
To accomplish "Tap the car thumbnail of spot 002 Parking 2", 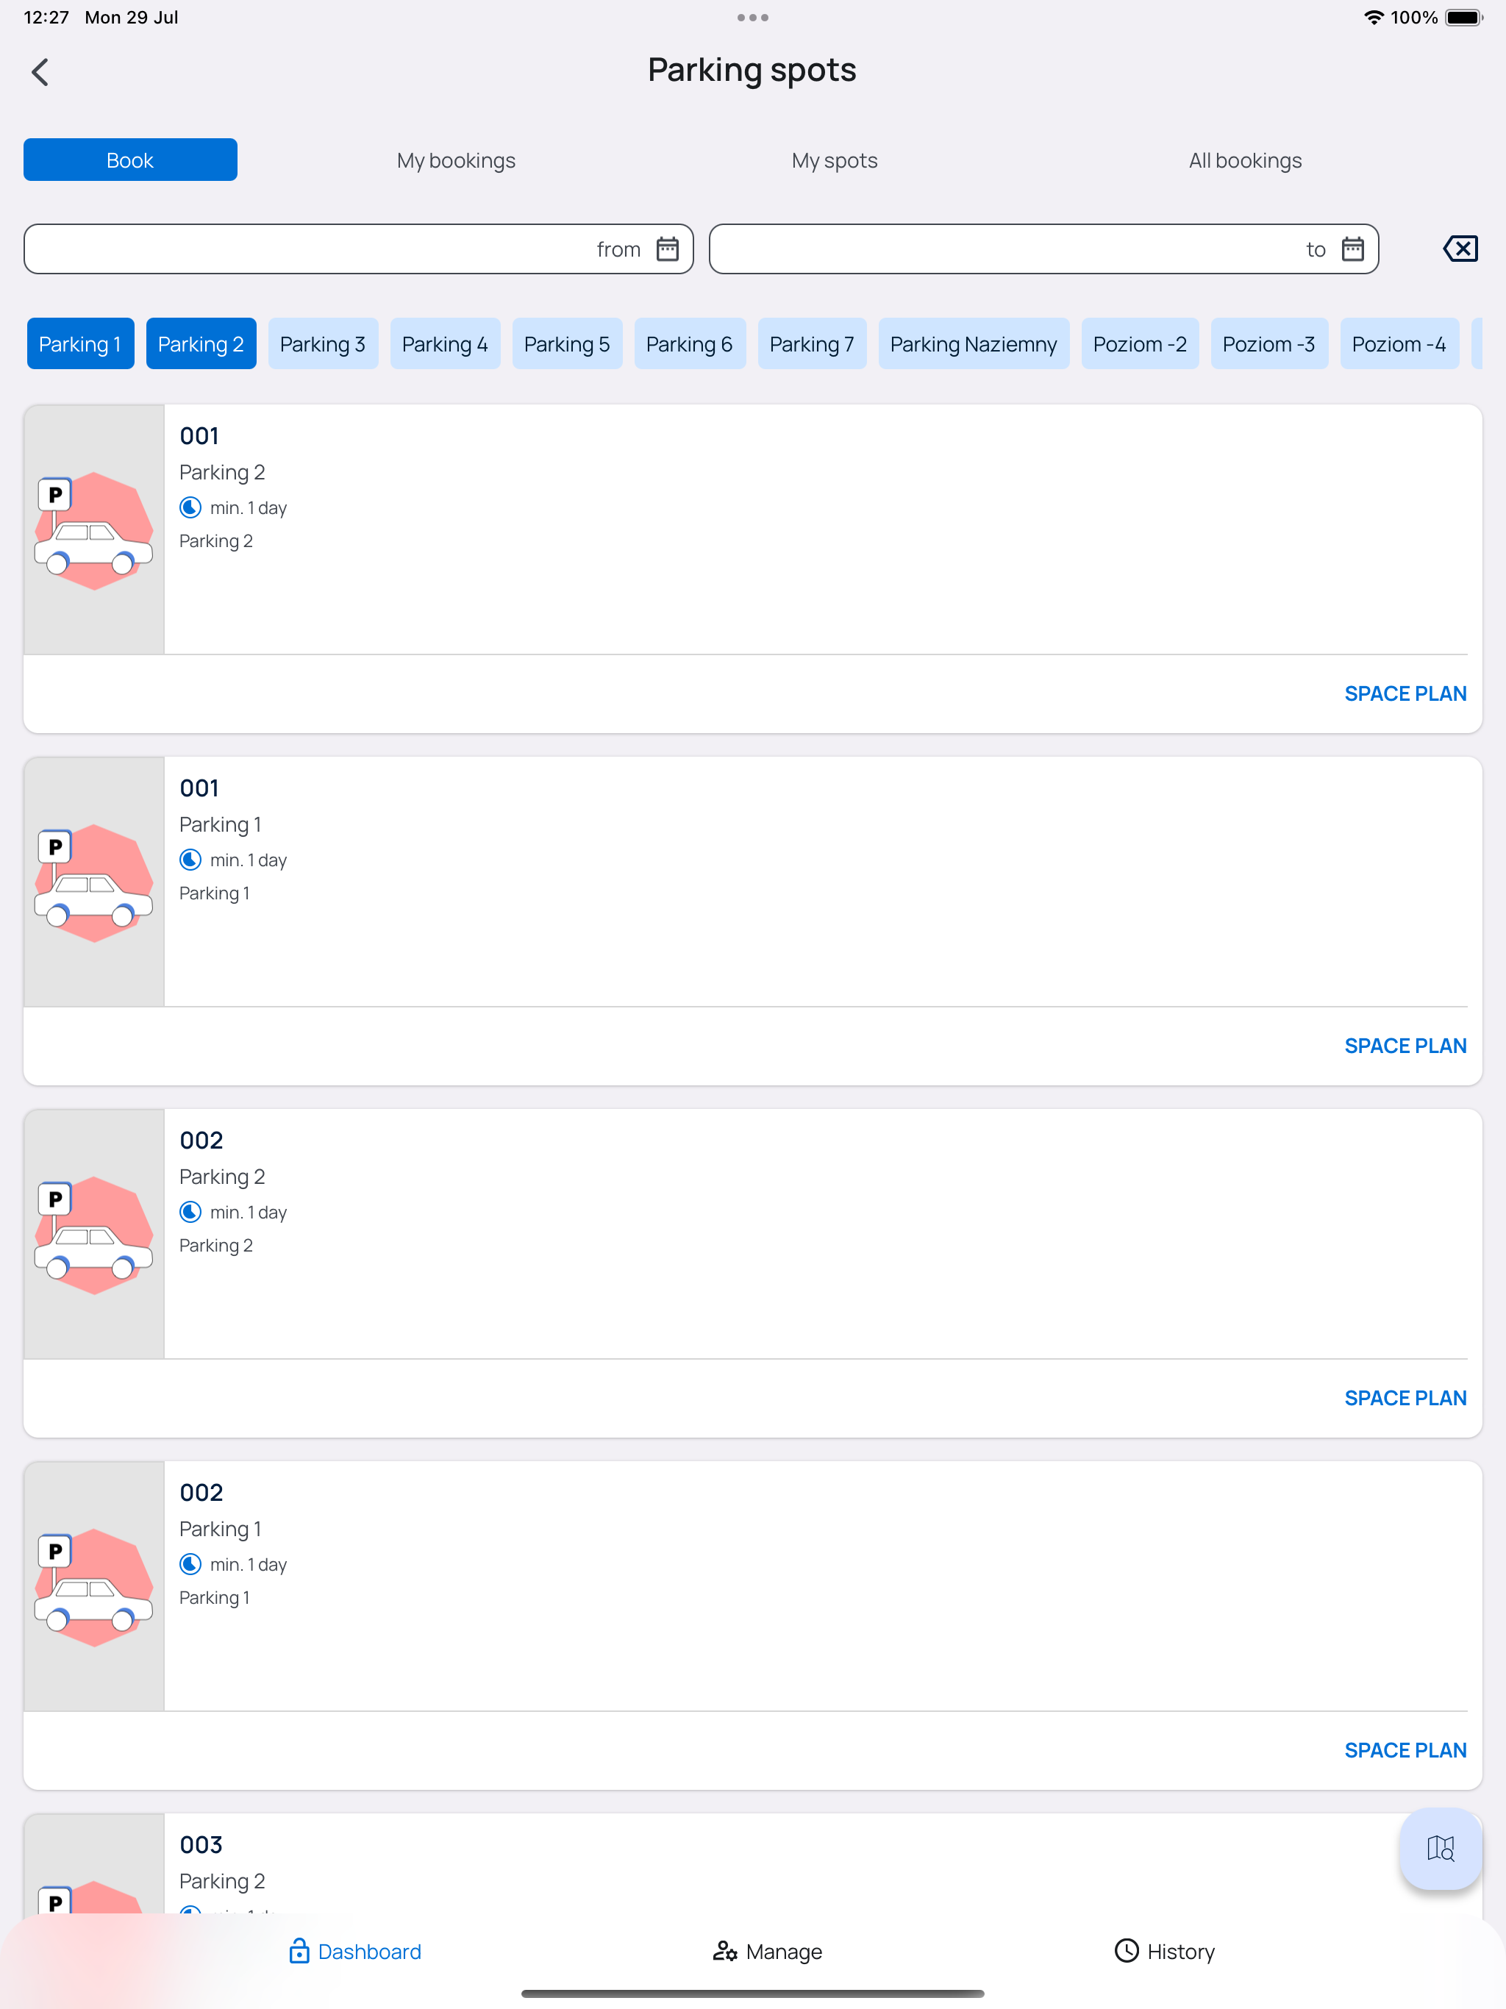I will (93, 1234).
